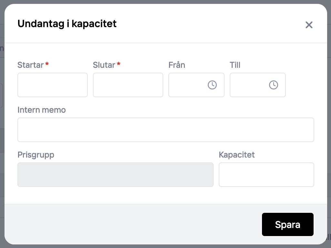This screenshot has height=248, width=331.
Task: Click the Kapacitet label
Action: click(237, 155)
